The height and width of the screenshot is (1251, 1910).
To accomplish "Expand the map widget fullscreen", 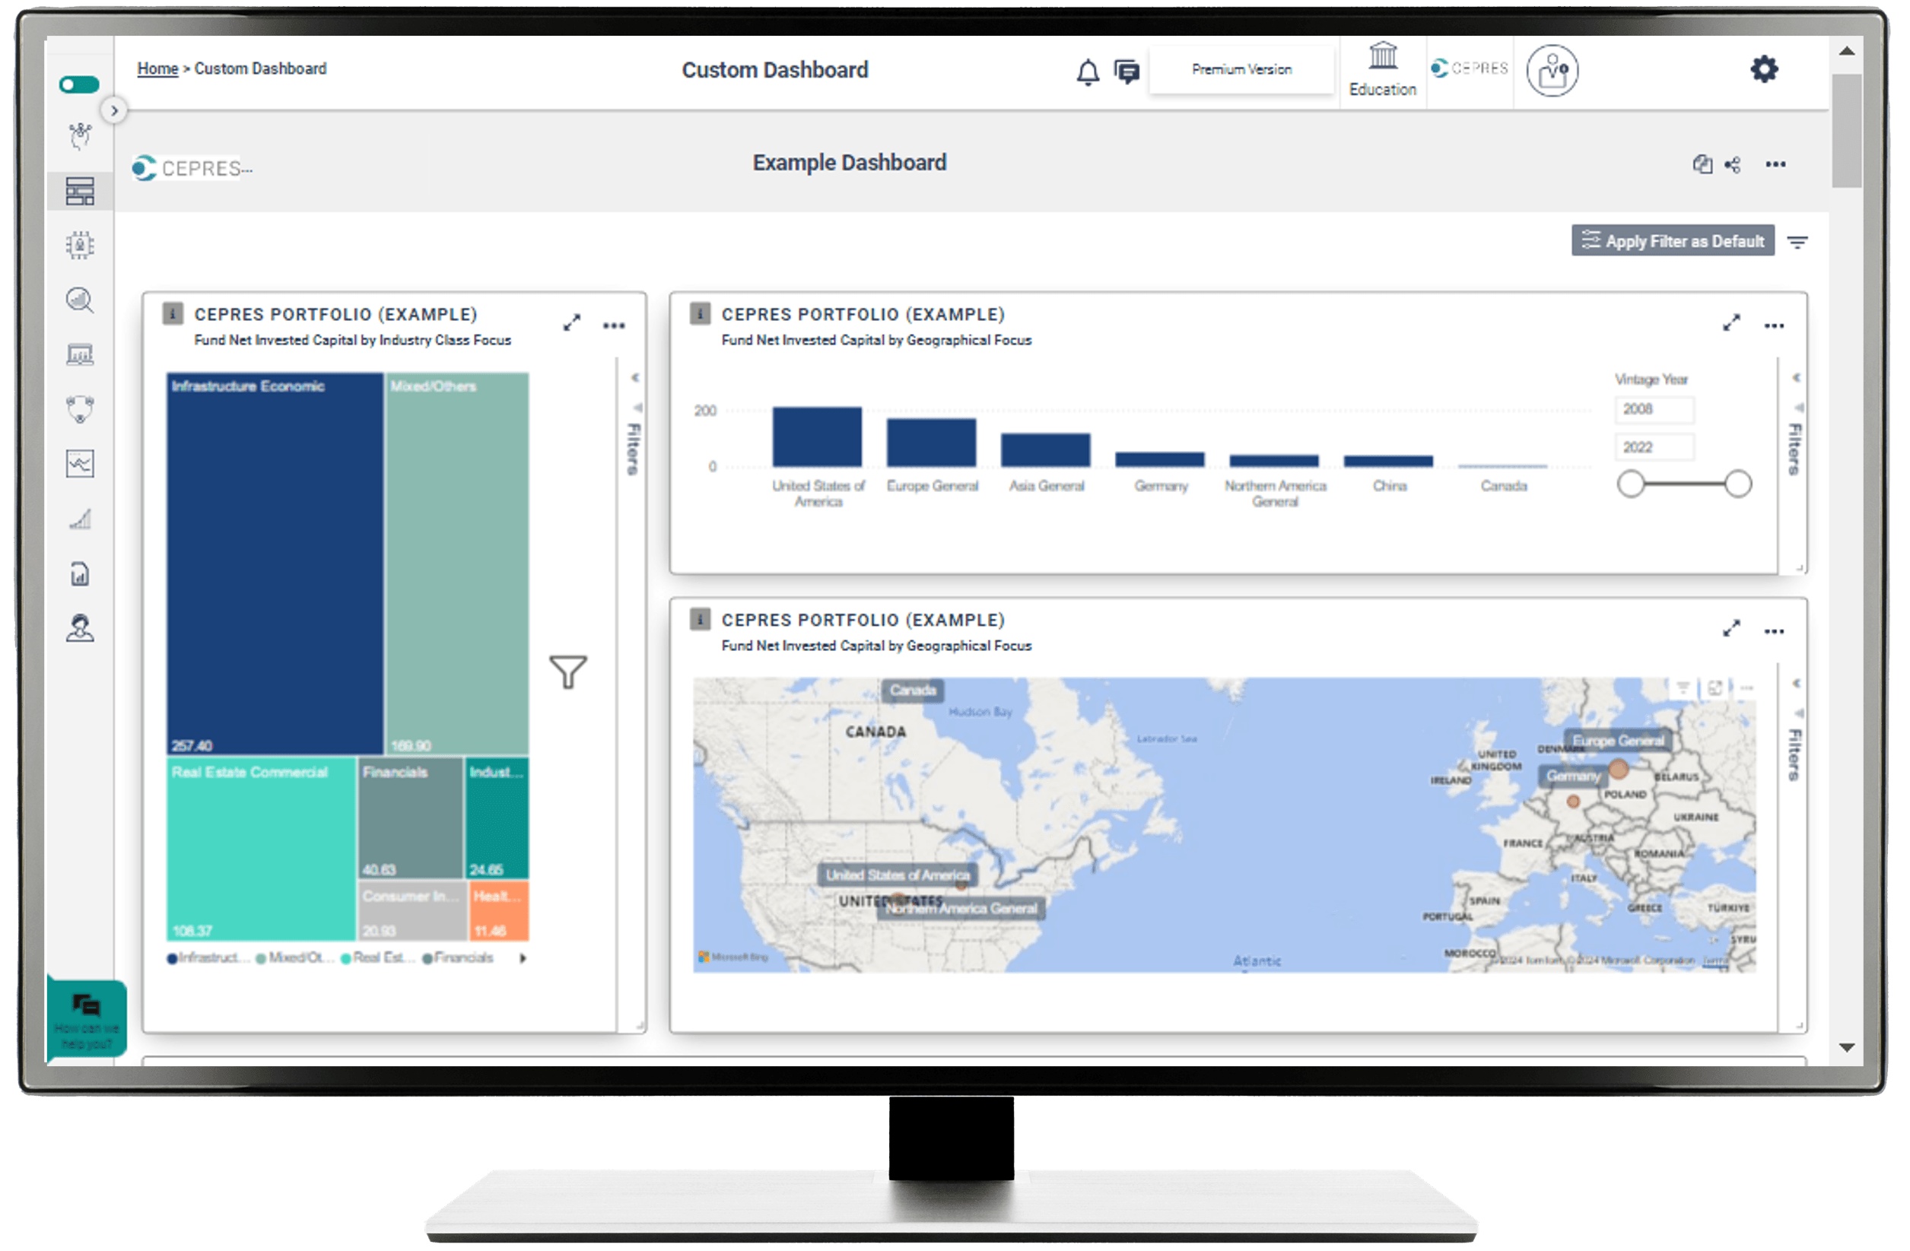I will 1734,629.
